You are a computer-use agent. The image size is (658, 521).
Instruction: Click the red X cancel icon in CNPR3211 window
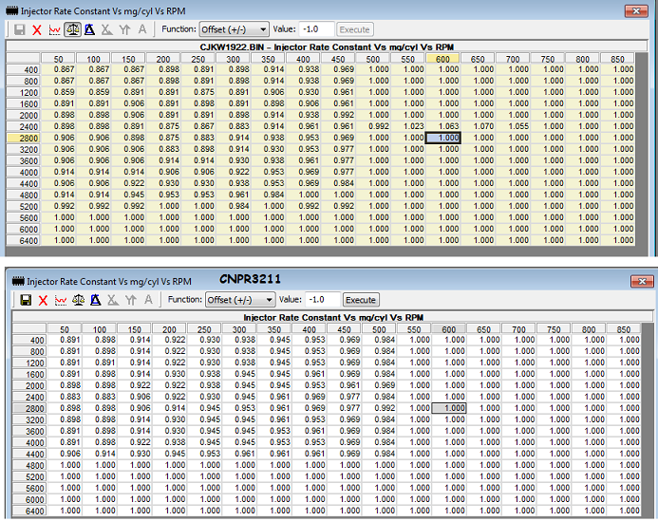(43, 300)
